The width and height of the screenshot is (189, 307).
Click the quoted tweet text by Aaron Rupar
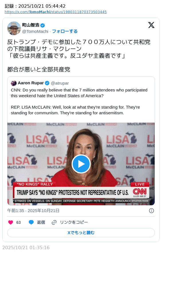pos(79,101)
